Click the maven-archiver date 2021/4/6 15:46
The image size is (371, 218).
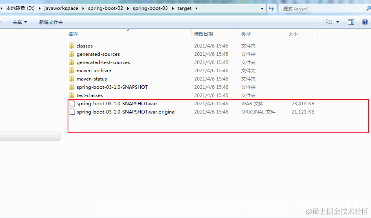pos(211,70)
